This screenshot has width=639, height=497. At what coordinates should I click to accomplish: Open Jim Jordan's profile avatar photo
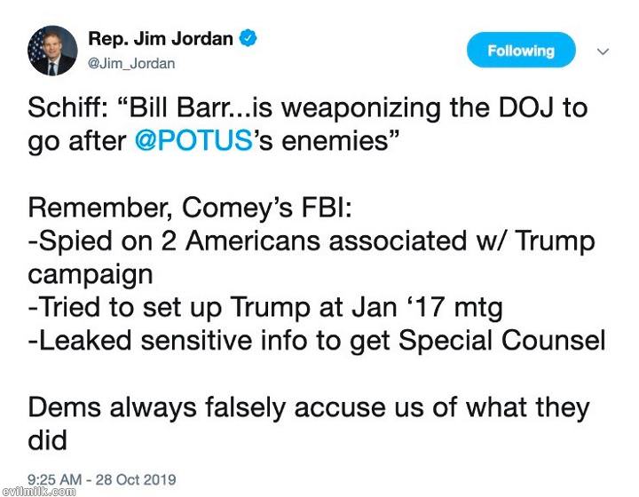52,51
